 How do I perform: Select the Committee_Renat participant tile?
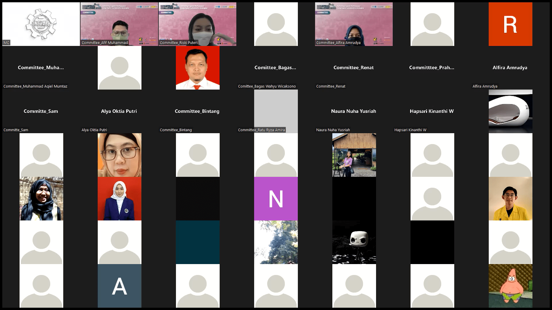click(x=354, y=68)
